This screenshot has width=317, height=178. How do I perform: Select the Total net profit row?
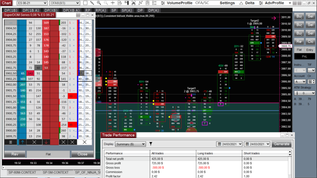click(196, 159)
